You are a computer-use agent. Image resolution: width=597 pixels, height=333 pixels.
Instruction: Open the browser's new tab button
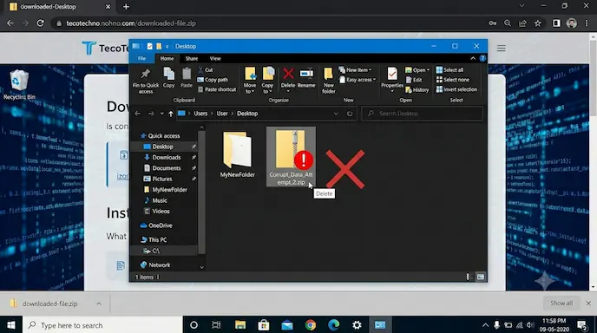point(126,6)
